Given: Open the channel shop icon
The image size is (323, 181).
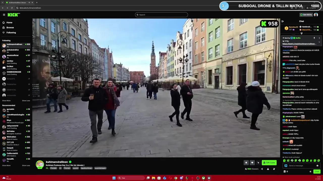Looking at the screenshot, I should tap(285, 171).
